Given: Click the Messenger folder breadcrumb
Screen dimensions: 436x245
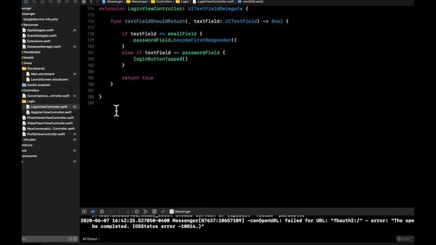Looking at the screenshot, I should pyautogui.click(x=137, y=1).
